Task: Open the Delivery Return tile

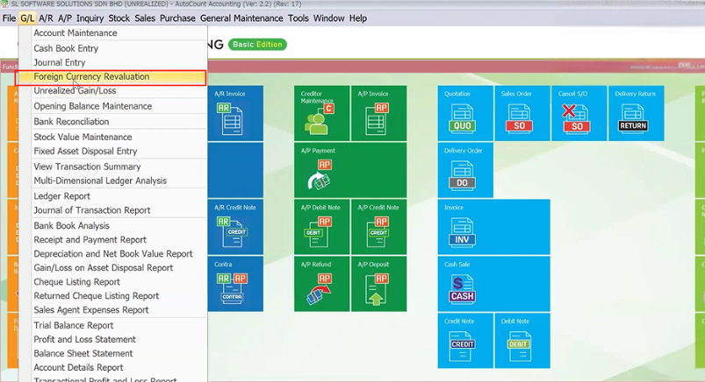Action: 637,113
